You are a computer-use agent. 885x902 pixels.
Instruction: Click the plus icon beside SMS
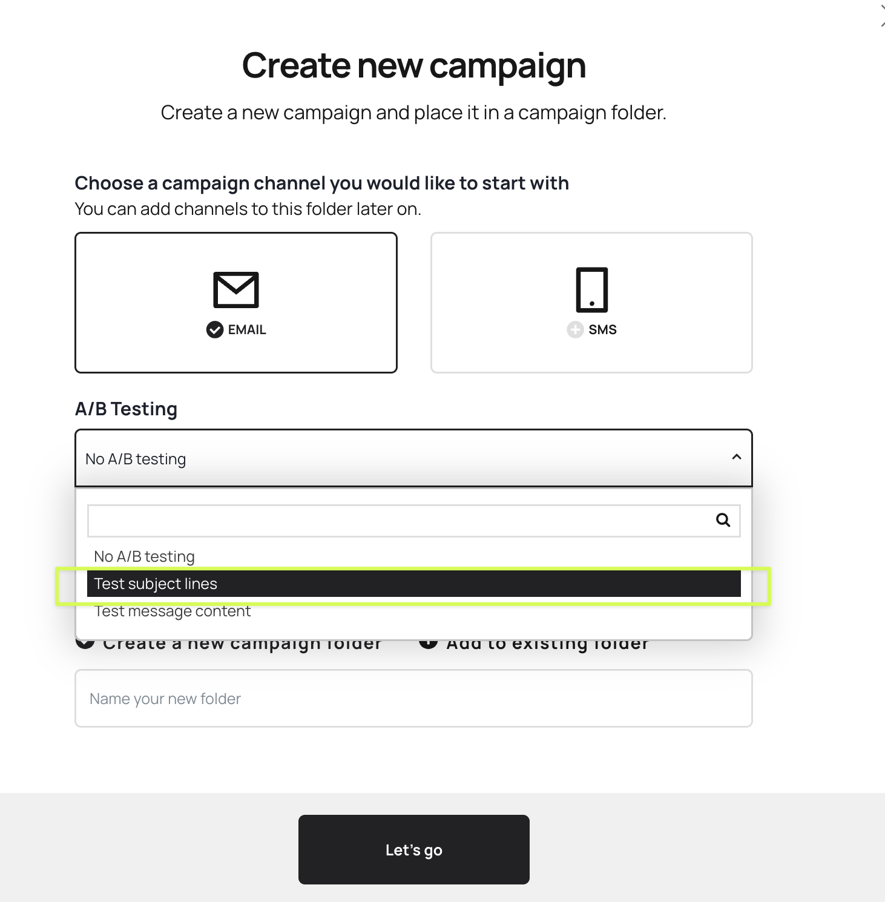coord(574,330)
